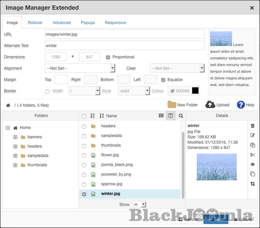Click the Help button

(246, 105)
